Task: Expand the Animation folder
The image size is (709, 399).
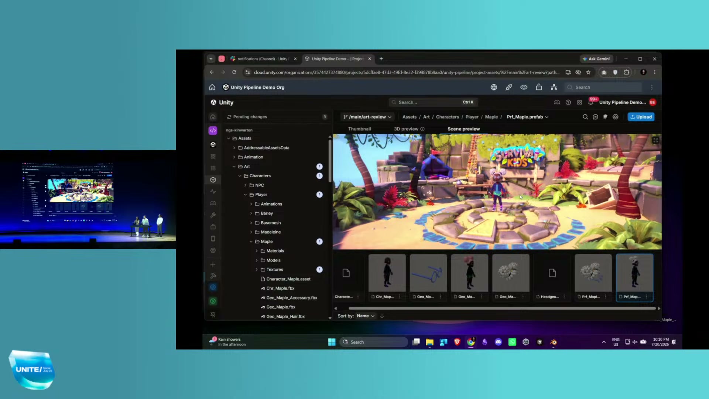Action: pyautogui.click(x=234, y=157)
